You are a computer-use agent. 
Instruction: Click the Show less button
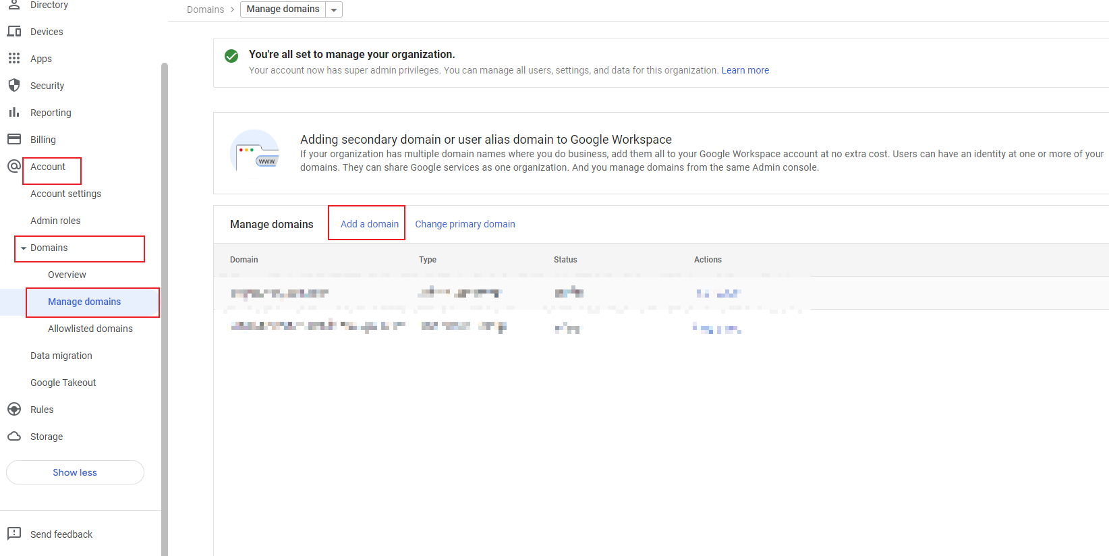click(x=75, y=472)
